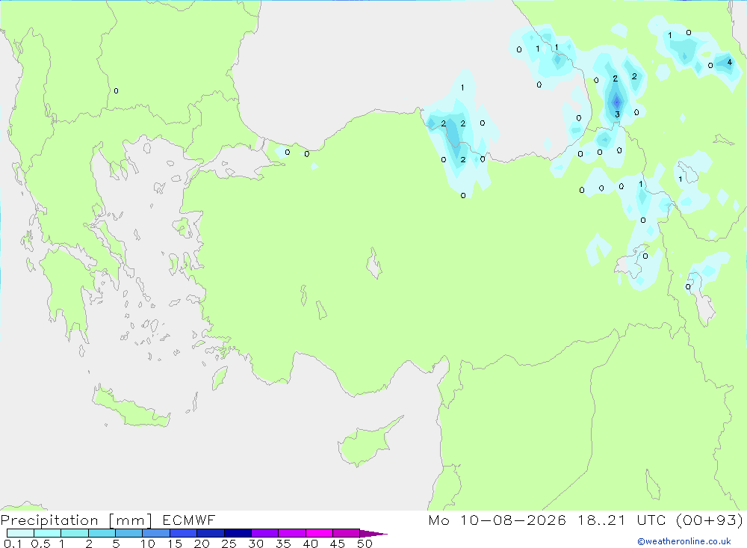This screenshot has width=747, height=548.
Task: Click the '25' legend scale label
Action: (x=229, y=544)
